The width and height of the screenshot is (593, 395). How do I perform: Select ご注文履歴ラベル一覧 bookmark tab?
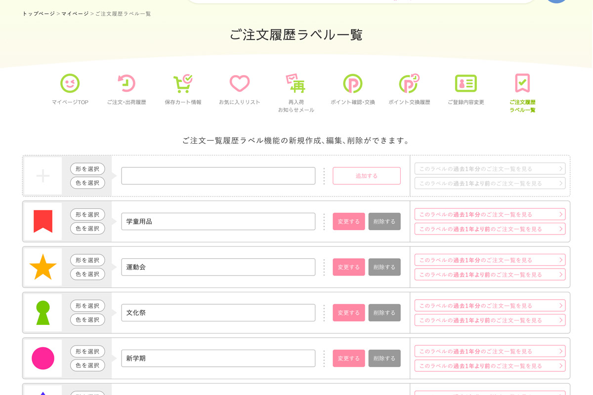pyautogui.click(x=522, y=83)
